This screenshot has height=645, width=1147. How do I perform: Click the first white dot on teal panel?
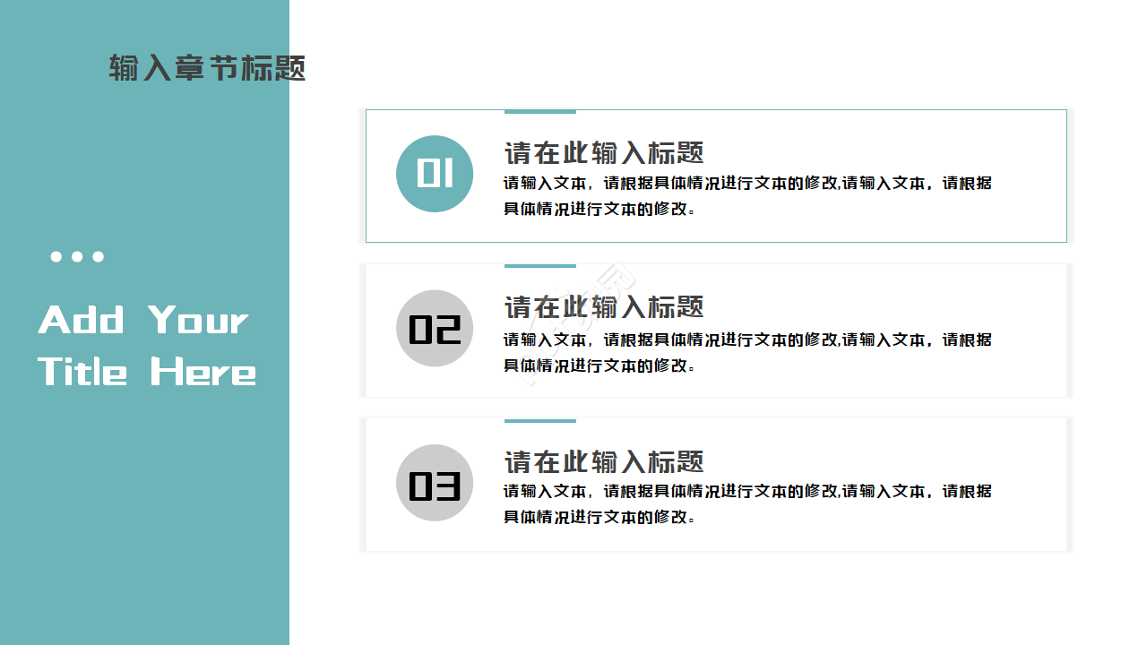(56, 257)
